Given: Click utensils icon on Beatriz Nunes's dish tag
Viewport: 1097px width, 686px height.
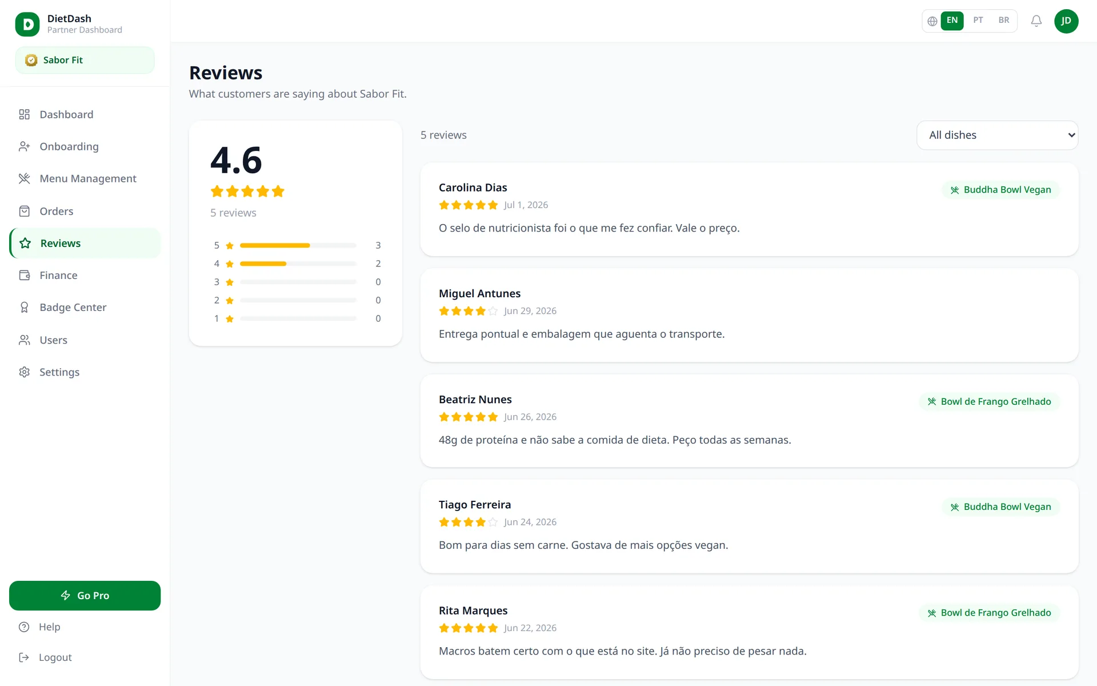Looking at the screenshot, I should (932, 401).
